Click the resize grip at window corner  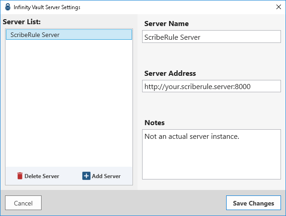point(283,213)
